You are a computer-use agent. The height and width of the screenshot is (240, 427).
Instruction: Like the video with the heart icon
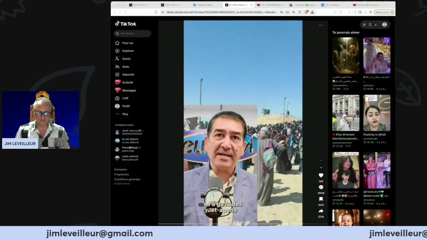321,175
